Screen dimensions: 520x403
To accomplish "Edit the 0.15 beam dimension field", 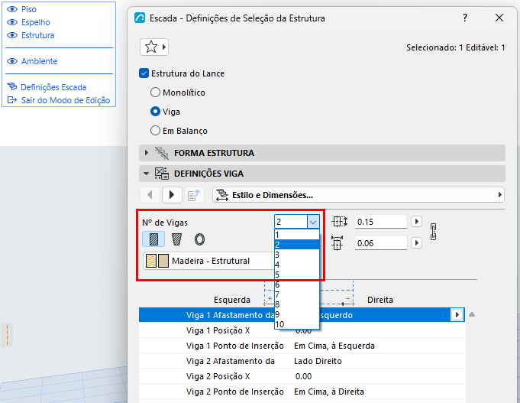I will [x=381, y=222].
